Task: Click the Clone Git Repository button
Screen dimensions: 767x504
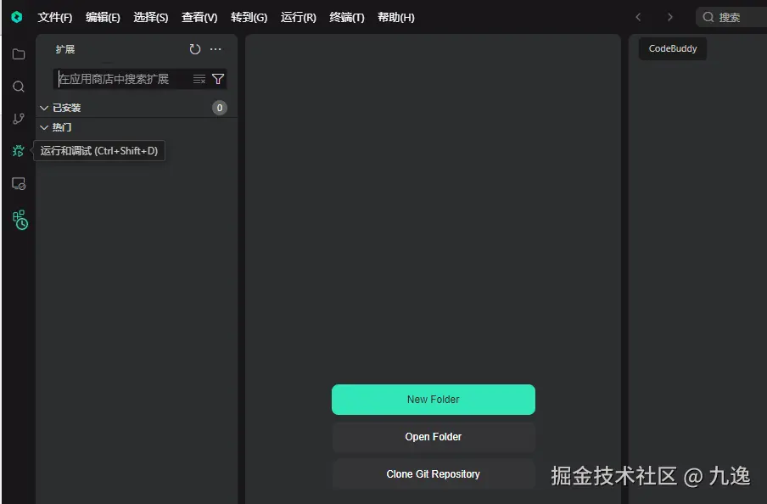Action: 434,473
